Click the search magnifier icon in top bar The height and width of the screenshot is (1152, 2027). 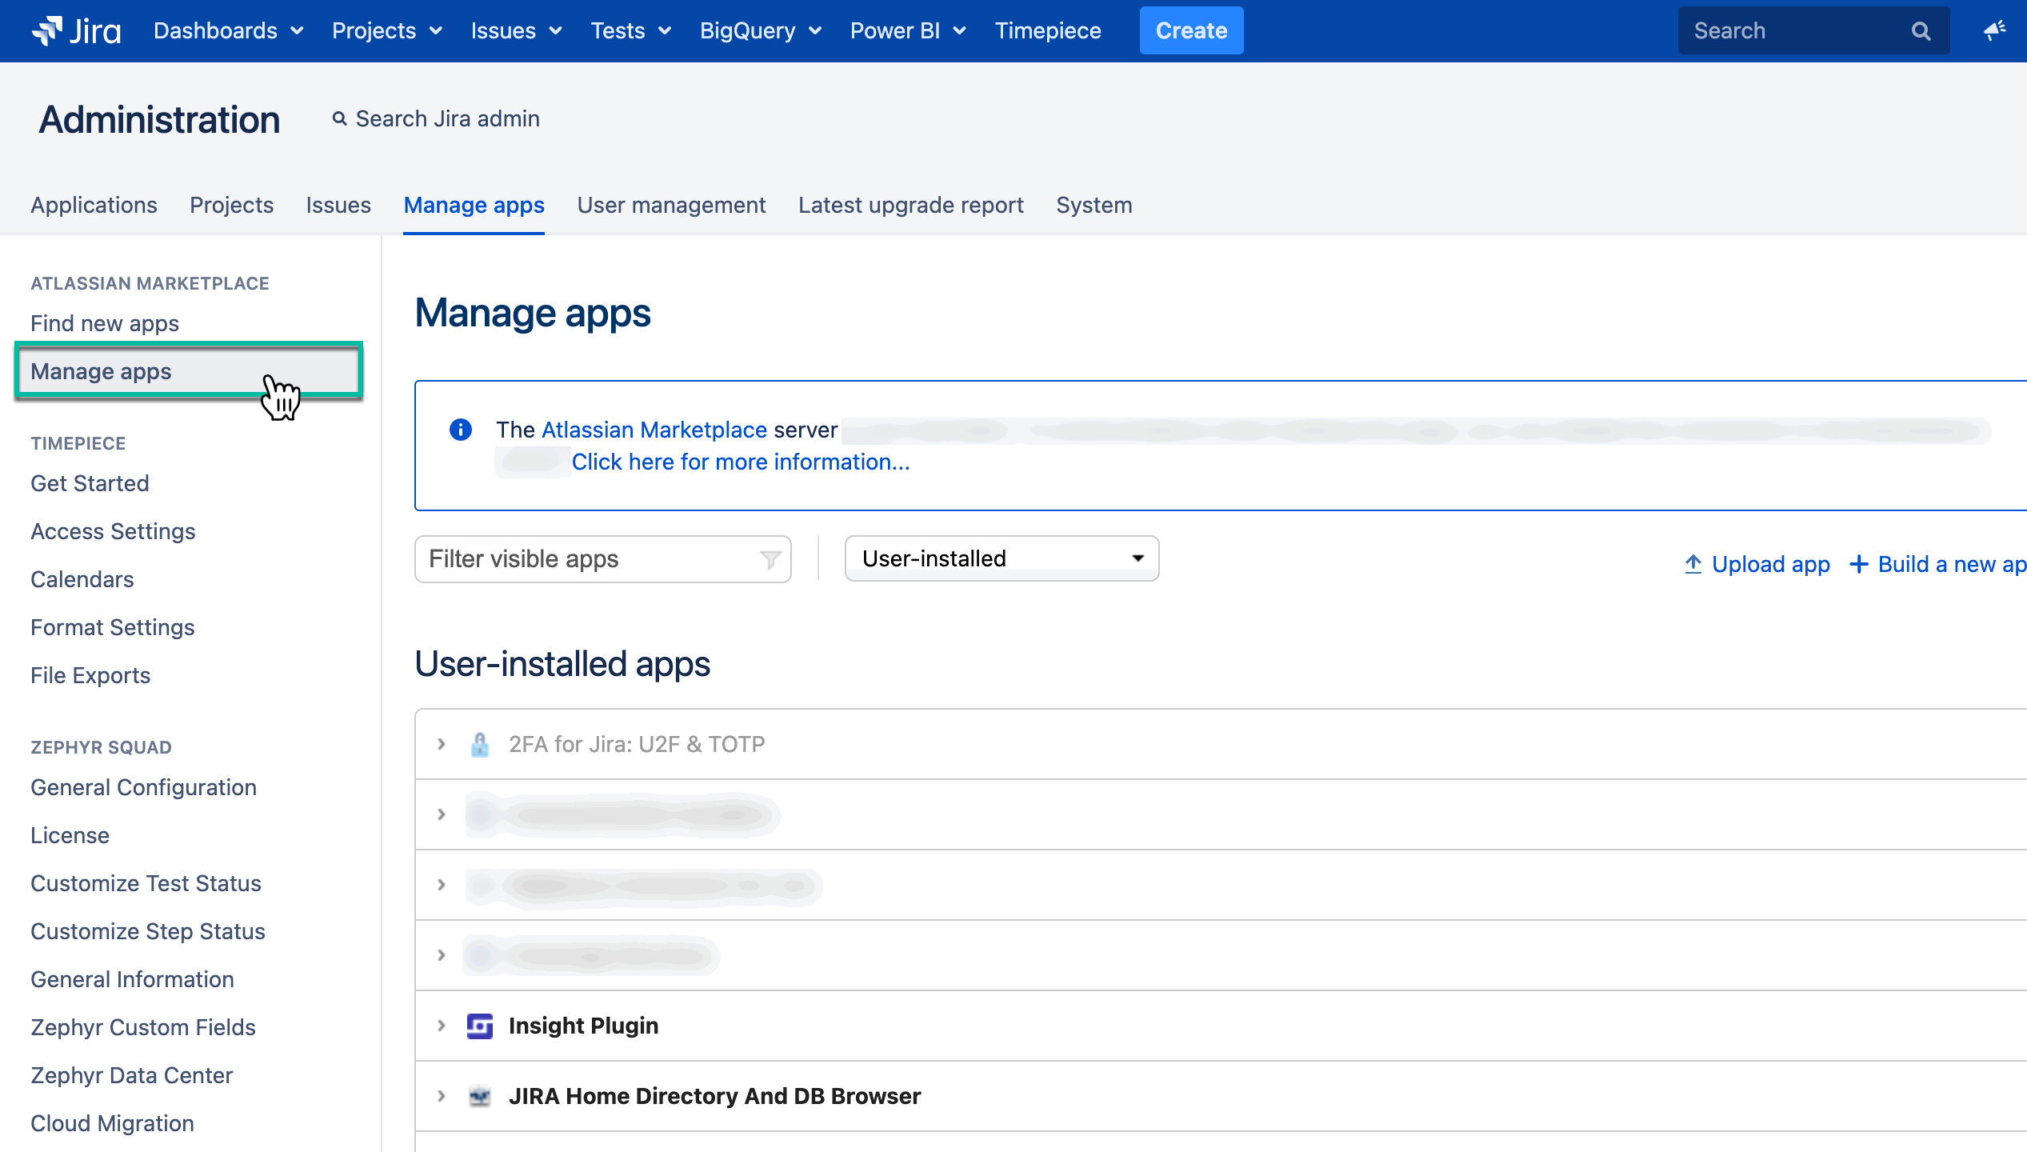(1921, 31)
